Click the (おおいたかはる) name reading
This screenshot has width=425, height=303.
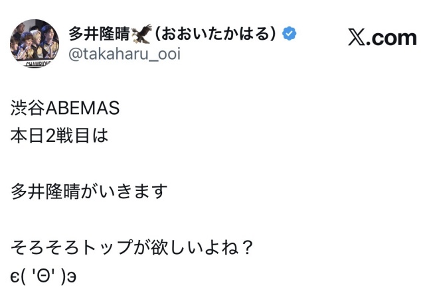click(x=215, y=33)
